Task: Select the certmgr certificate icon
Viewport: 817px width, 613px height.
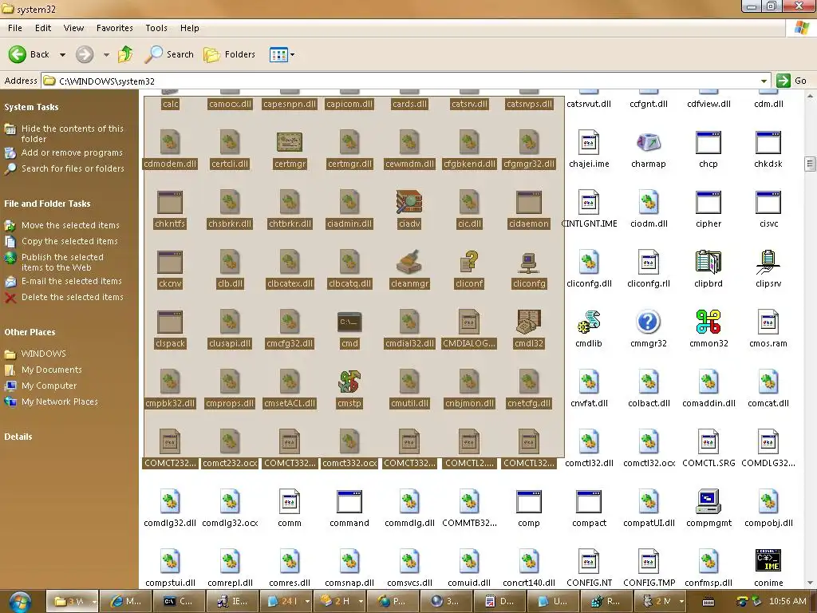Action: (290, 142)
